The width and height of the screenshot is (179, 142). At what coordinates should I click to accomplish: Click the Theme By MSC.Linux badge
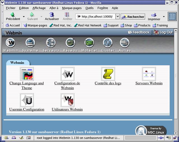point(151,131)
